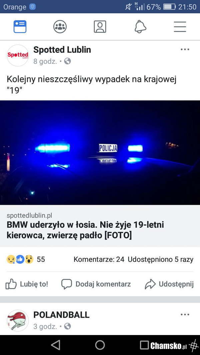Tap the POLANDBALL profile avatar
Viewport: 200px width, 355px height.
[x=18, y=320]
